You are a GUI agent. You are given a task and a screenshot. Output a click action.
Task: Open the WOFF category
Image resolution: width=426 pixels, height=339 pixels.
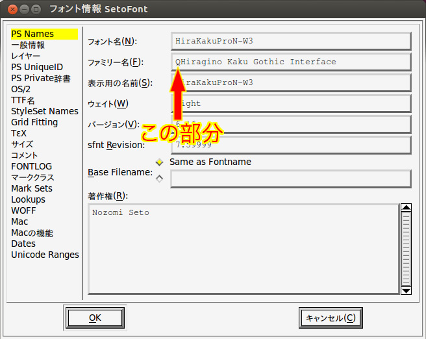click(23, 211)
